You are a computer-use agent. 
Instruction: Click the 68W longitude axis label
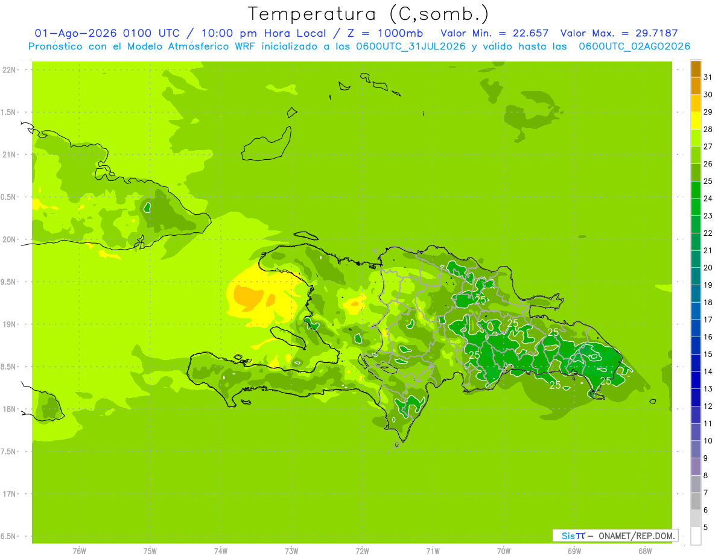point(645,551)
